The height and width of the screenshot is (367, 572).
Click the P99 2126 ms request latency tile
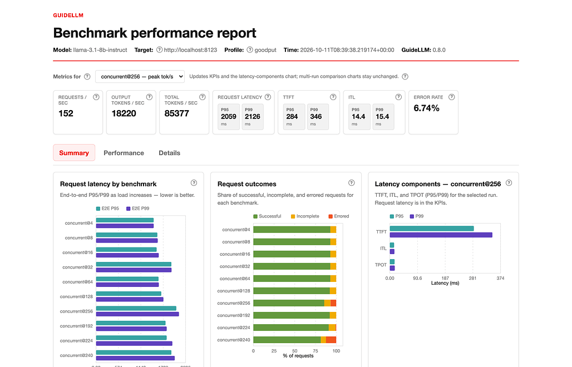(x=253, y=117)
